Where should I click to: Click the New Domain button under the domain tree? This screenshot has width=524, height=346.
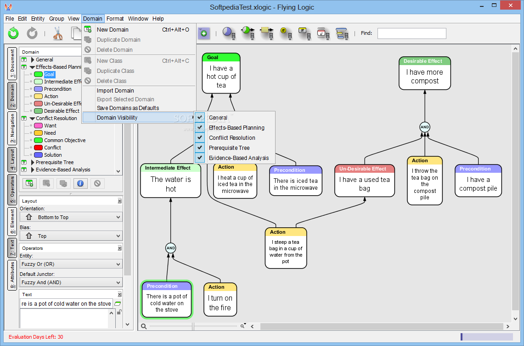(29, 183)
